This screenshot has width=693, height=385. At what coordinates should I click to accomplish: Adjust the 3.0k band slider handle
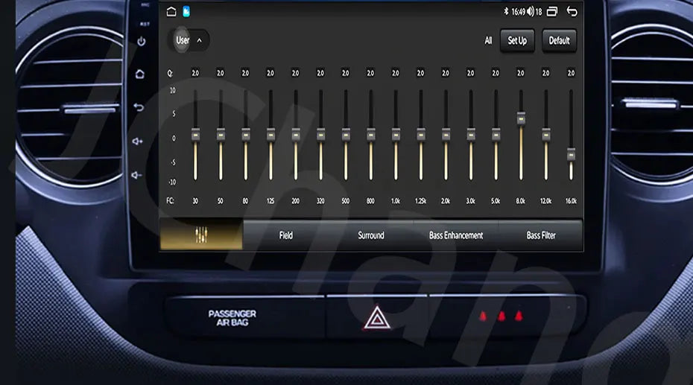coord(471,135)
